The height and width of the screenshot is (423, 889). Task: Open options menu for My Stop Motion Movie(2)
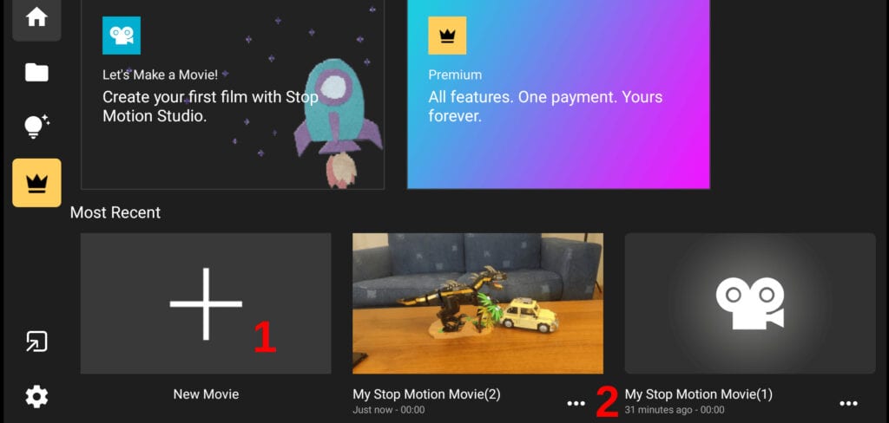click(576, 403)
